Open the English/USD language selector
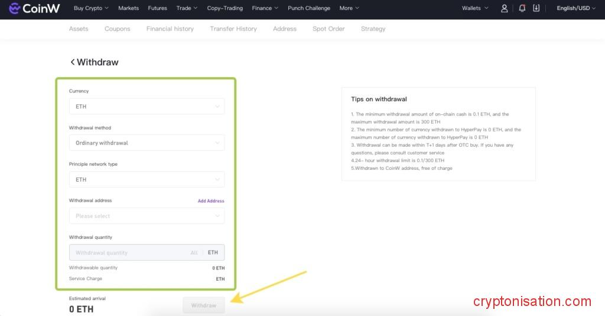This screenshot has width=605, height=316. tap(576, 8)
